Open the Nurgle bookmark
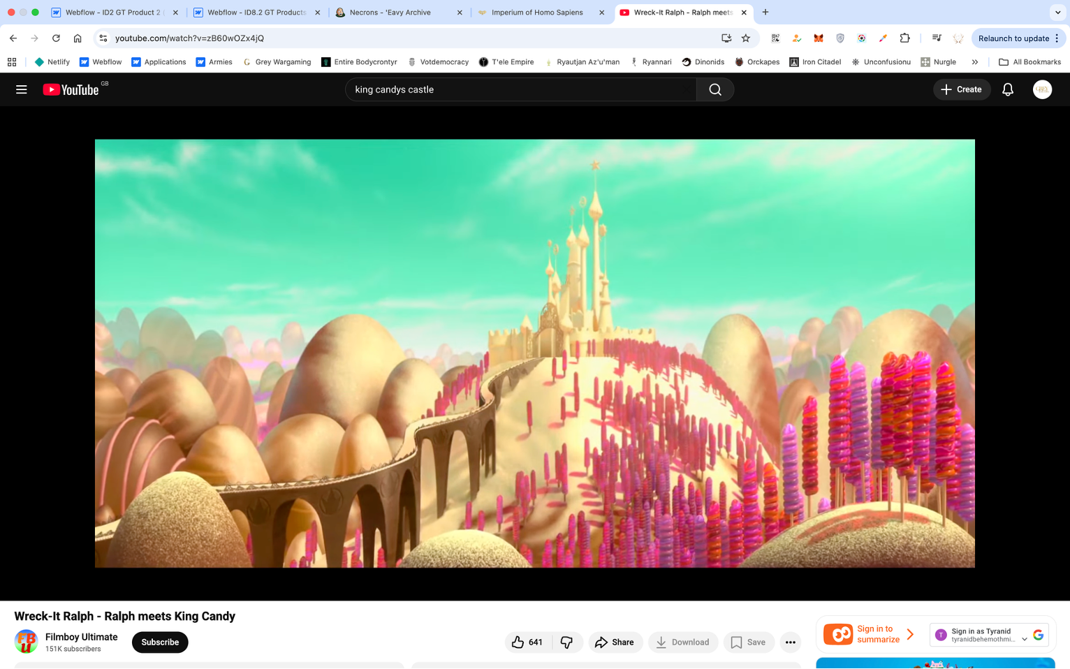 pos(938,62)
